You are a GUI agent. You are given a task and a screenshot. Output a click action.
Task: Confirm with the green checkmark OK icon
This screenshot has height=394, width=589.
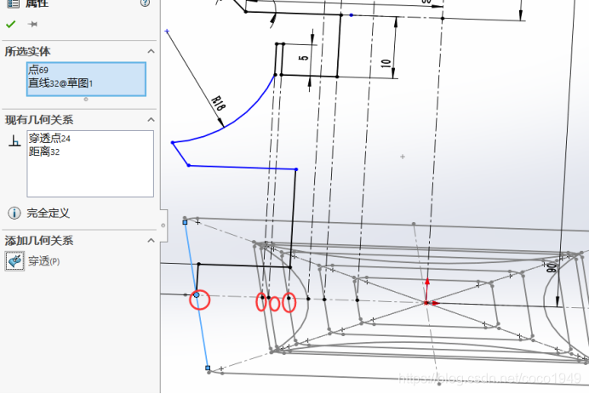(x=10, y=25)
